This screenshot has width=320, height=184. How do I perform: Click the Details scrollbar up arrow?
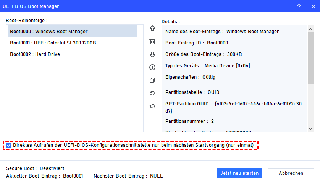pyautogui.click(x=310, y=29)
